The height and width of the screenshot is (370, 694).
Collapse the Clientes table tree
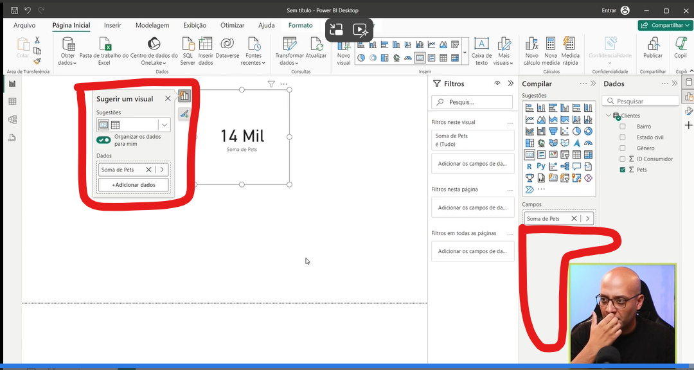(608, 116)
